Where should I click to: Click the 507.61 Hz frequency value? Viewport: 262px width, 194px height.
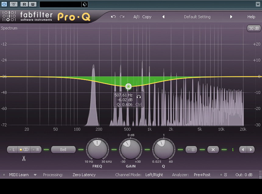123,95
